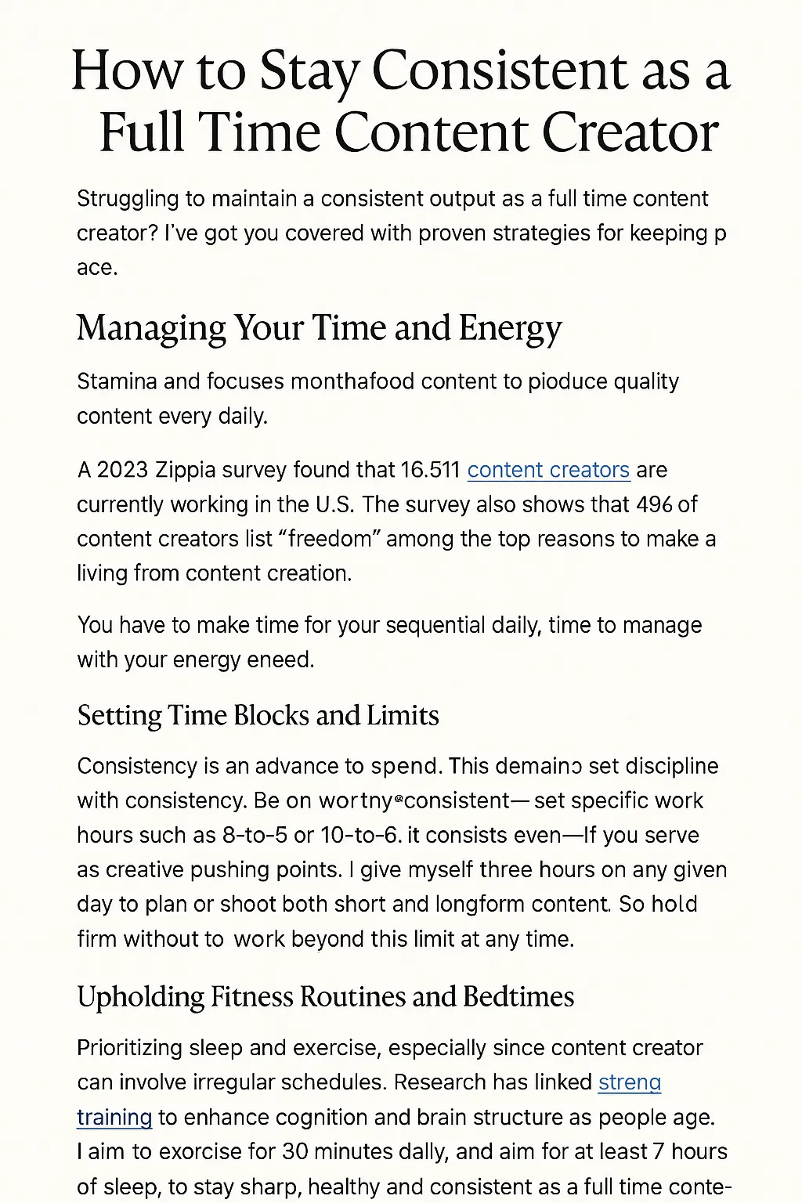Open the "content creators" hyperlink
The width and height of the screenshot is (802, 1203).
[x=548, y=470]
